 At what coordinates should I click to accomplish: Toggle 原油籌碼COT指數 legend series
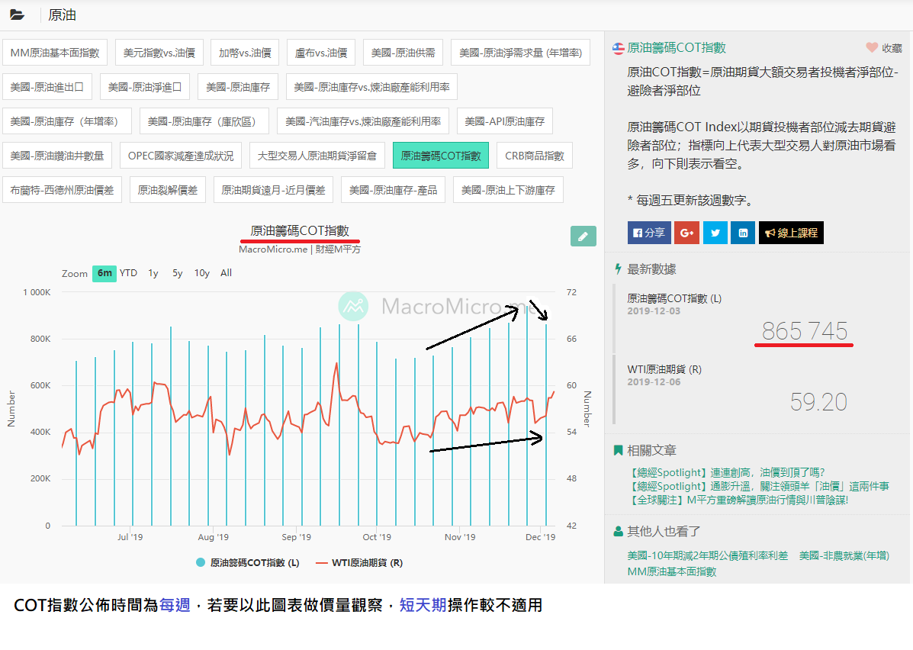tap(247, 562)
